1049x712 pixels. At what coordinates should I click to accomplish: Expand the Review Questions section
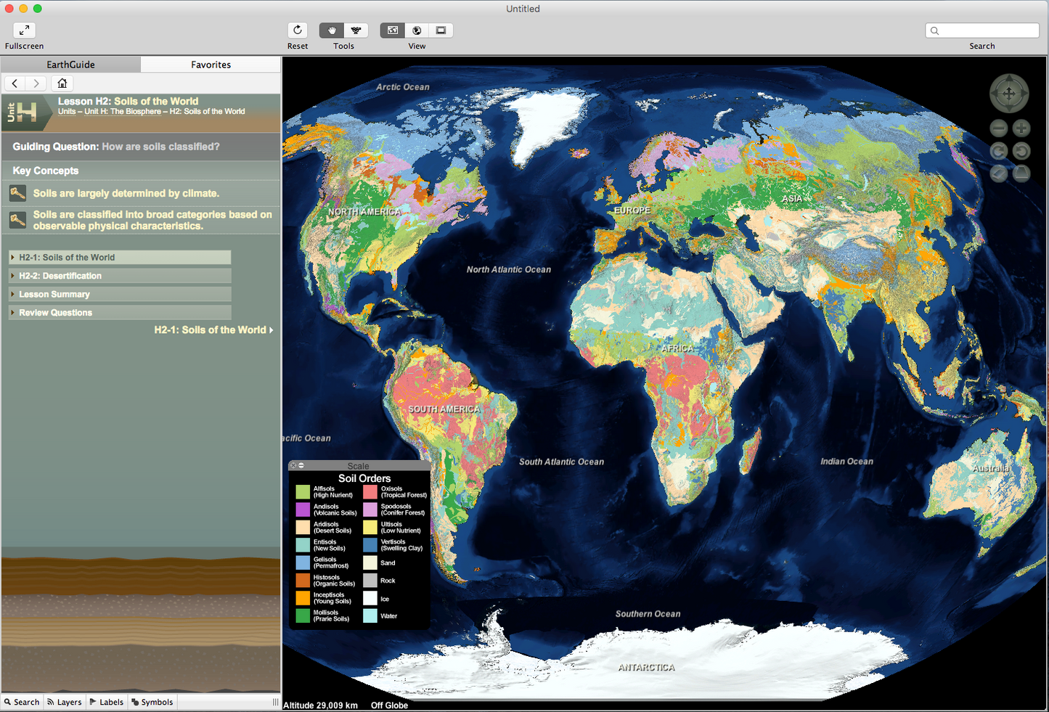[55, 313]
